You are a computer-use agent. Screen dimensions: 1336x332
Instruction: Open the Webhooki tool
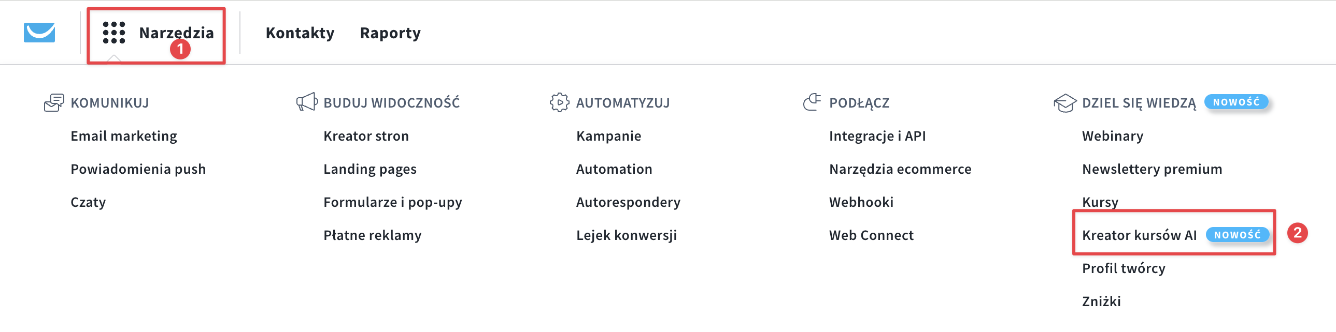(x=861, y=202)
